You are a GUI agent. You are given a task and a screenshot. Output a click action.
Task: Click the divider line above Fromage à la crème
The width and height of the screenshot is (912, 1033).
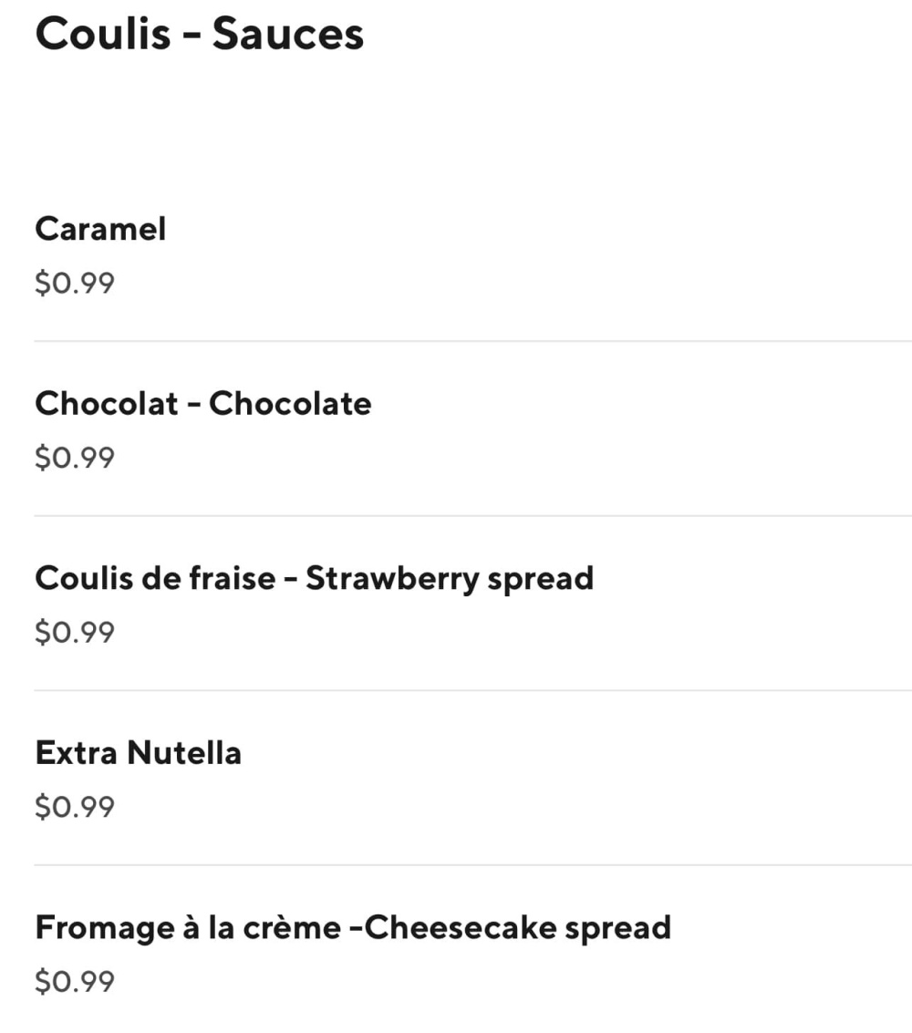472,865
